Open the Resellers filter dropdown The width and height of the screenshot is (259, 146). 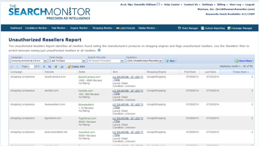point(161,61)
